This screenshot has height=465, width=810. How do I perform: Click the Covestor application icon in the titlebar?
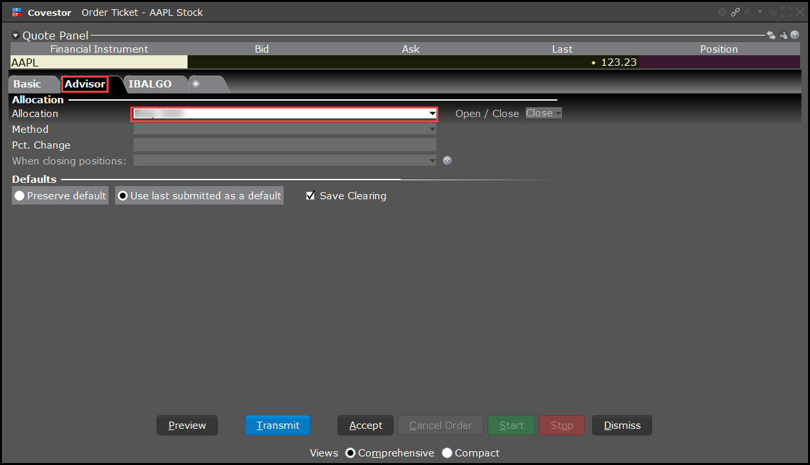coord(17,12)
